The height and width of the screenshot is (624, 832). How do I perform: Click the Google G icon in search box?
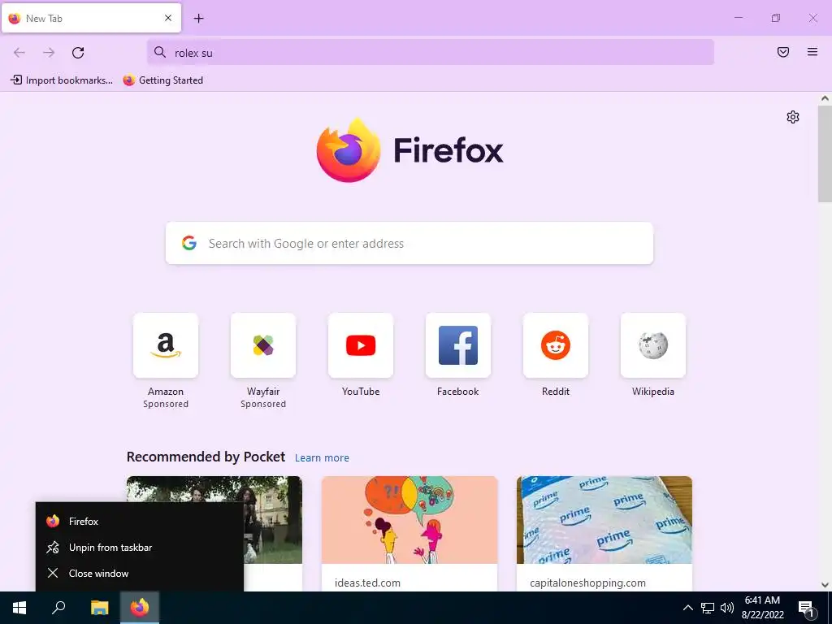[x=188, y=243]
